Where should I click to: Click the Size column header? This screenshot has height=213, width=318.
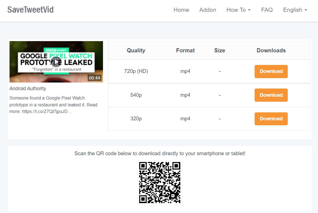[220, 50]
